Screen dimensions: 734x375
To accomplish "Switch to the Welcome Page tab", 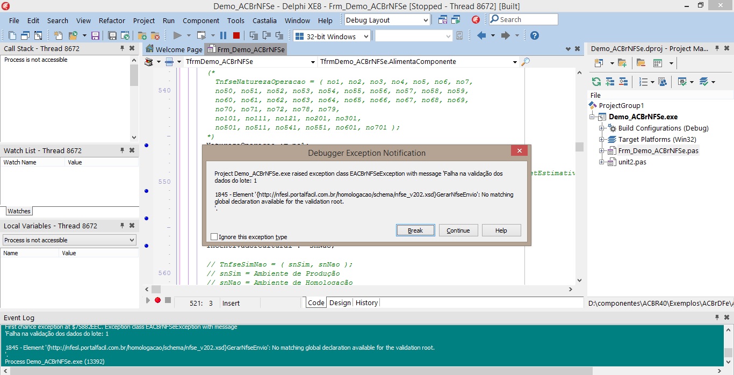I will coord(174,49).
